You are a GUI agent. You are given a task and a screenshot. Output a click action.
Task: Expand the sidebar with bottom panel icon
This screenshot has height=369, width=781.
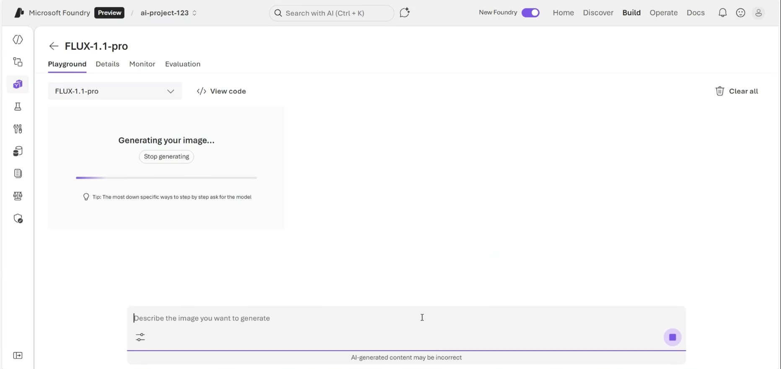coord(18,356)
